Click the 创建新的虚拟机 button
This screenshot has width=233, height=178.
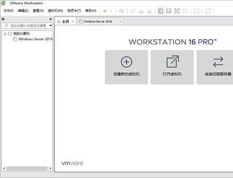[x=126, y=67]
